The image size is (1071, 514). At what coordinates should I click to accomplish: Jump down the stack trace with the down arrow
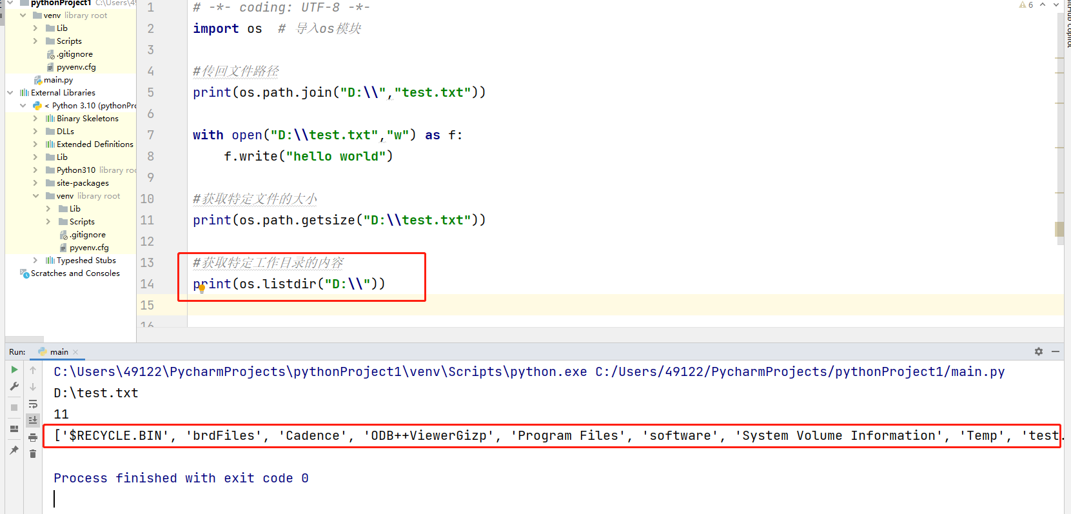(33, 386)
